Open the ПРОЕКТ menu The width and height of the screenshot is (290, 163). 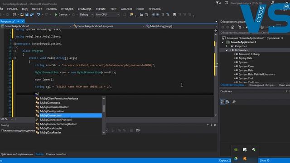[x=37, y=9]
